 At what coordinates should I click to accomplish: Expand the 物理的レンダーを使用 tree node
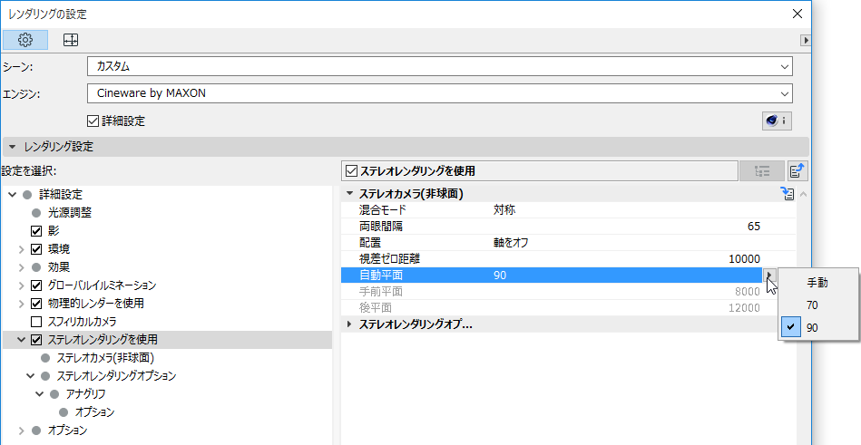22,304
